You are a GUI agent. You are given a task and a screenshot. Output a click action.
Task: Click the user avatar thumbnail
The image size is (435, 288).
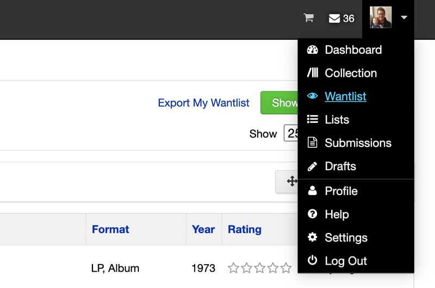click(381, 18)
